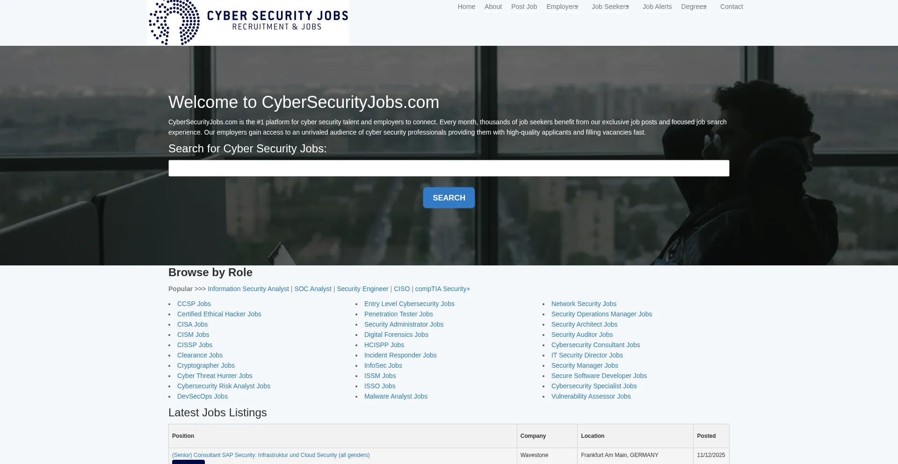Browse CISA Jobs
This screenshot has width=898, height=464.
192,324
